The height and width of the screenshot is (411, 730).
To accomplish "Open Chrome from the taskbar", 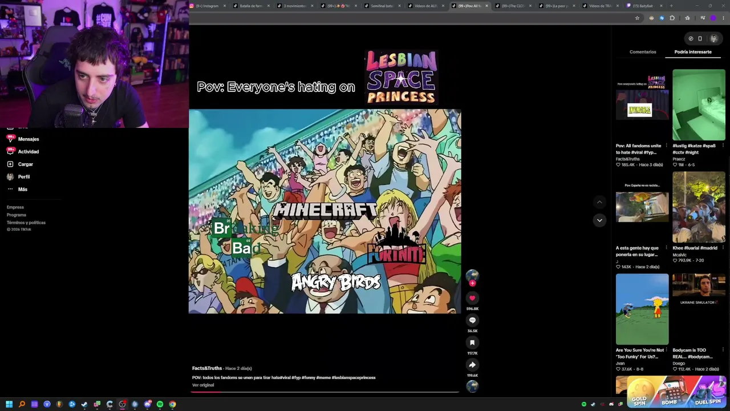I will 172,405.
